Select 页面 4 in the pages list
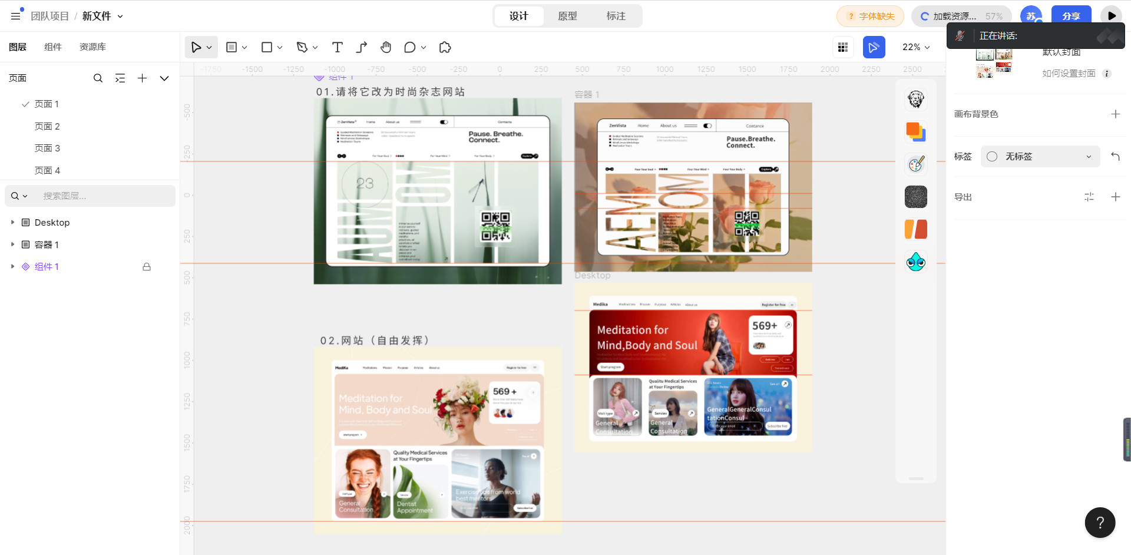Screen dimensions: 1131x555 47,170
